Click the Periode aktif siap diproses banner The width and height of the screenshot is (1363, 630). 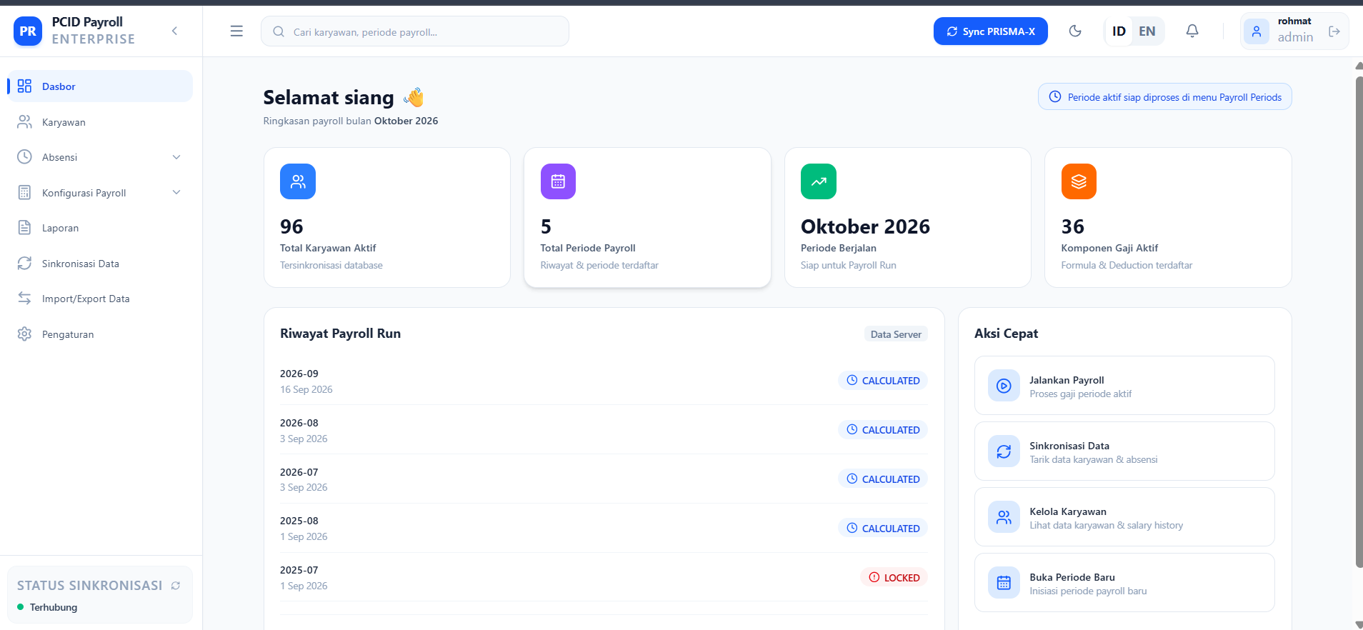coord(1164,97)
